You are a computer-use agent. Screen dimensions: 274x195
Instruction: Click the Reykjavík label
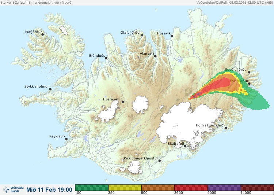pyautogui.click(x=57, y=136)
